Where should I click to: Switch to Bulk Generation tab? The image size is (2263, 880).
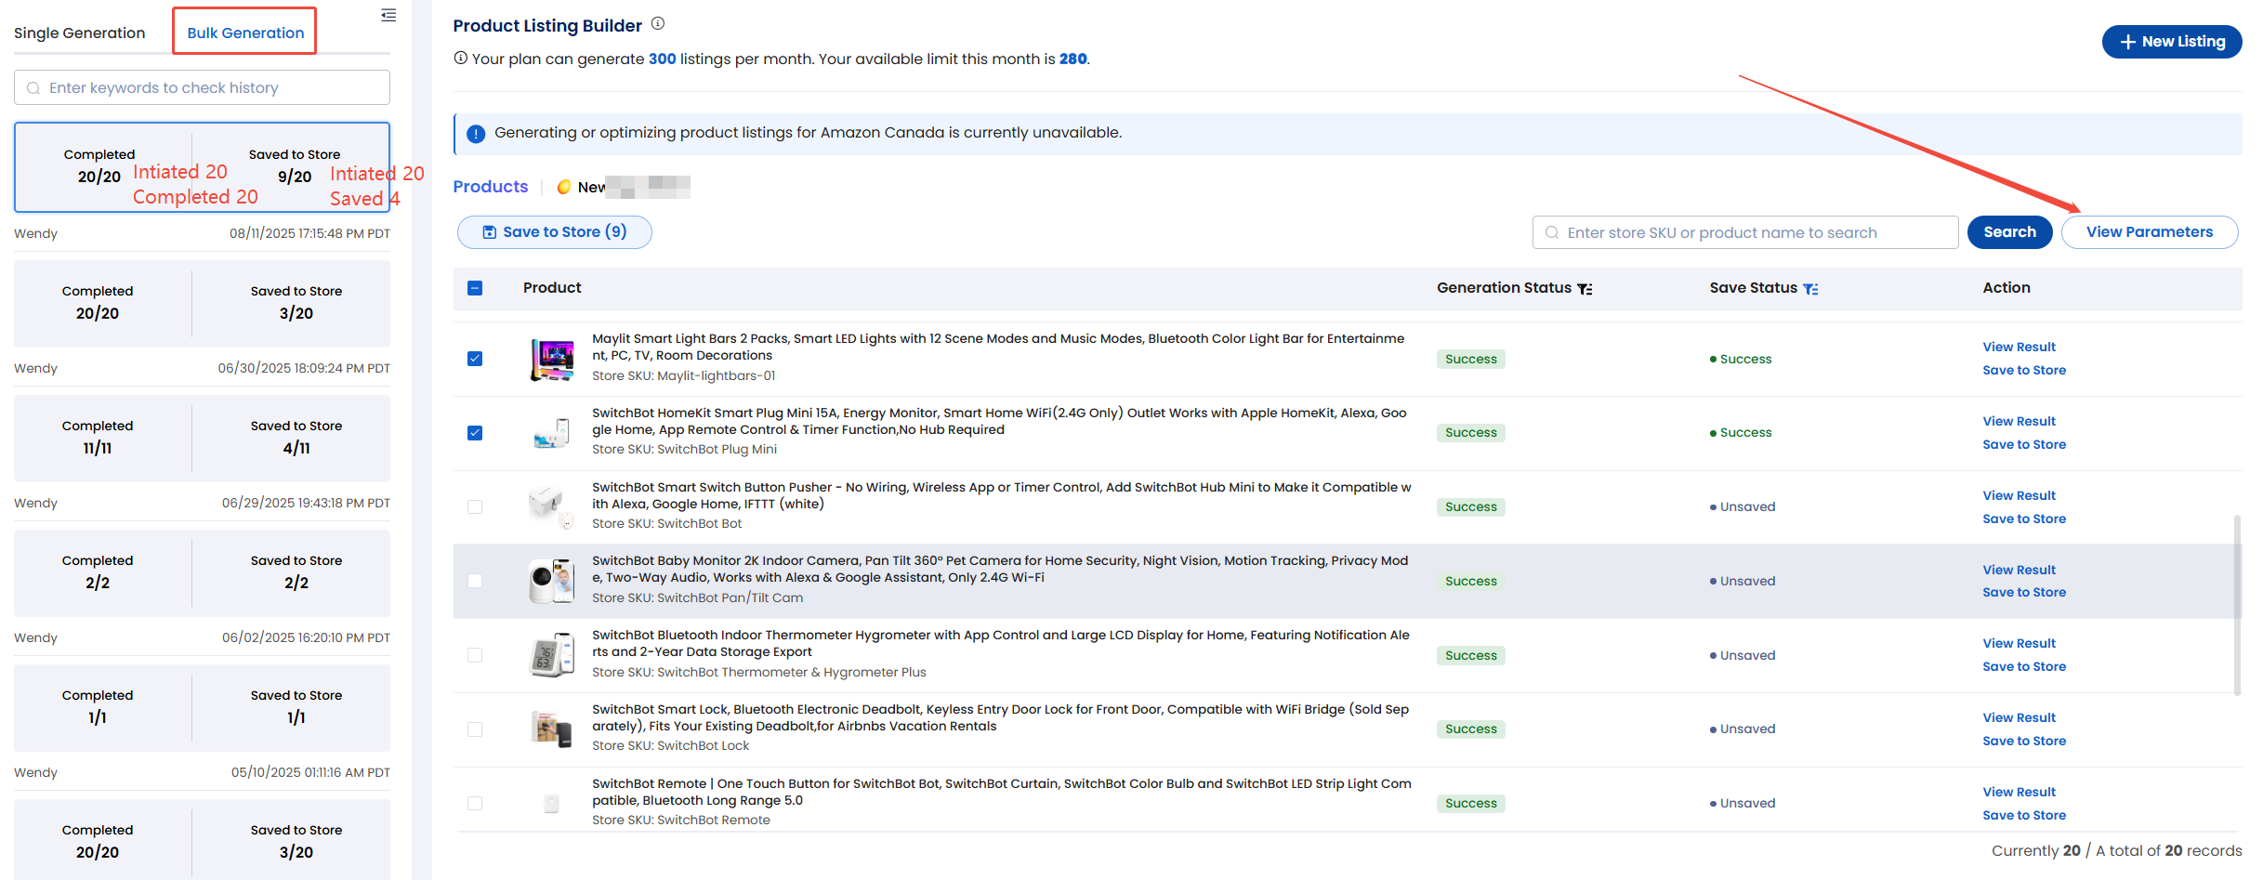click(245, 33)
